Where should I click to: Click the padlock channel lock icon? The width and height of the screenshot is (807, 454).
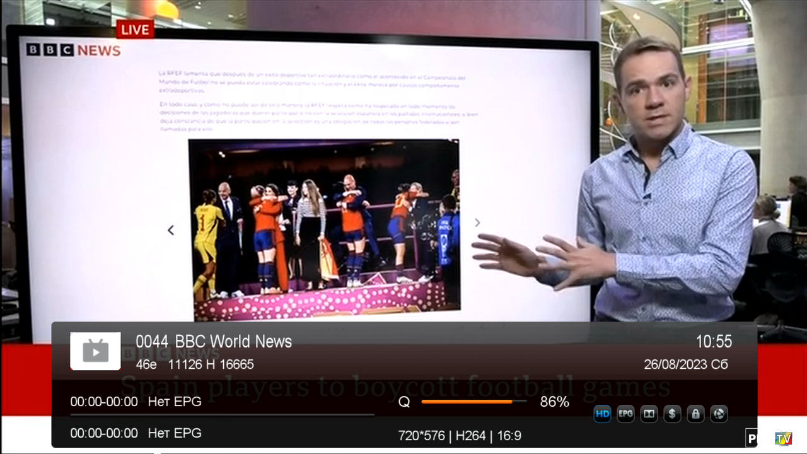695,414
